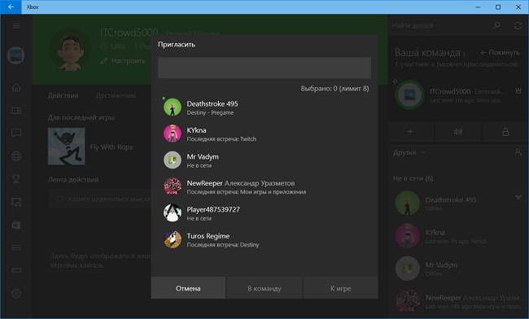Image resolution: width=529 pixels, height=319 pixels.
Task: Expand the Друзья dropdown
Action: click(x=409, y=152)
